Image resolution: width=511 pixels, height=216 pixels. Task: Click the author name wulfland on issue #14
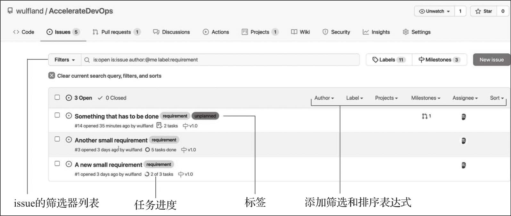[x=145, y=126]
